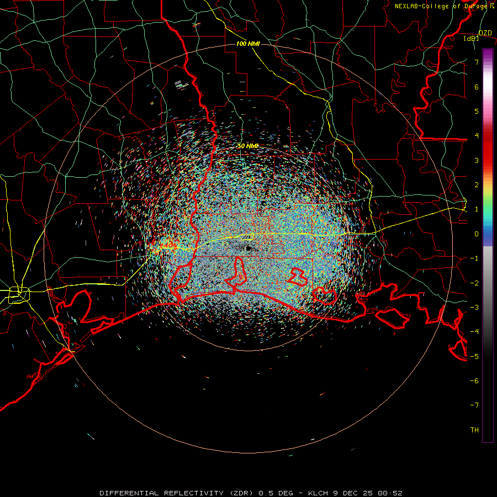Viewport: 497px width, 497px height.
Task: Click the KLCH station identifier in caption
Action: (x=318, y=493)
